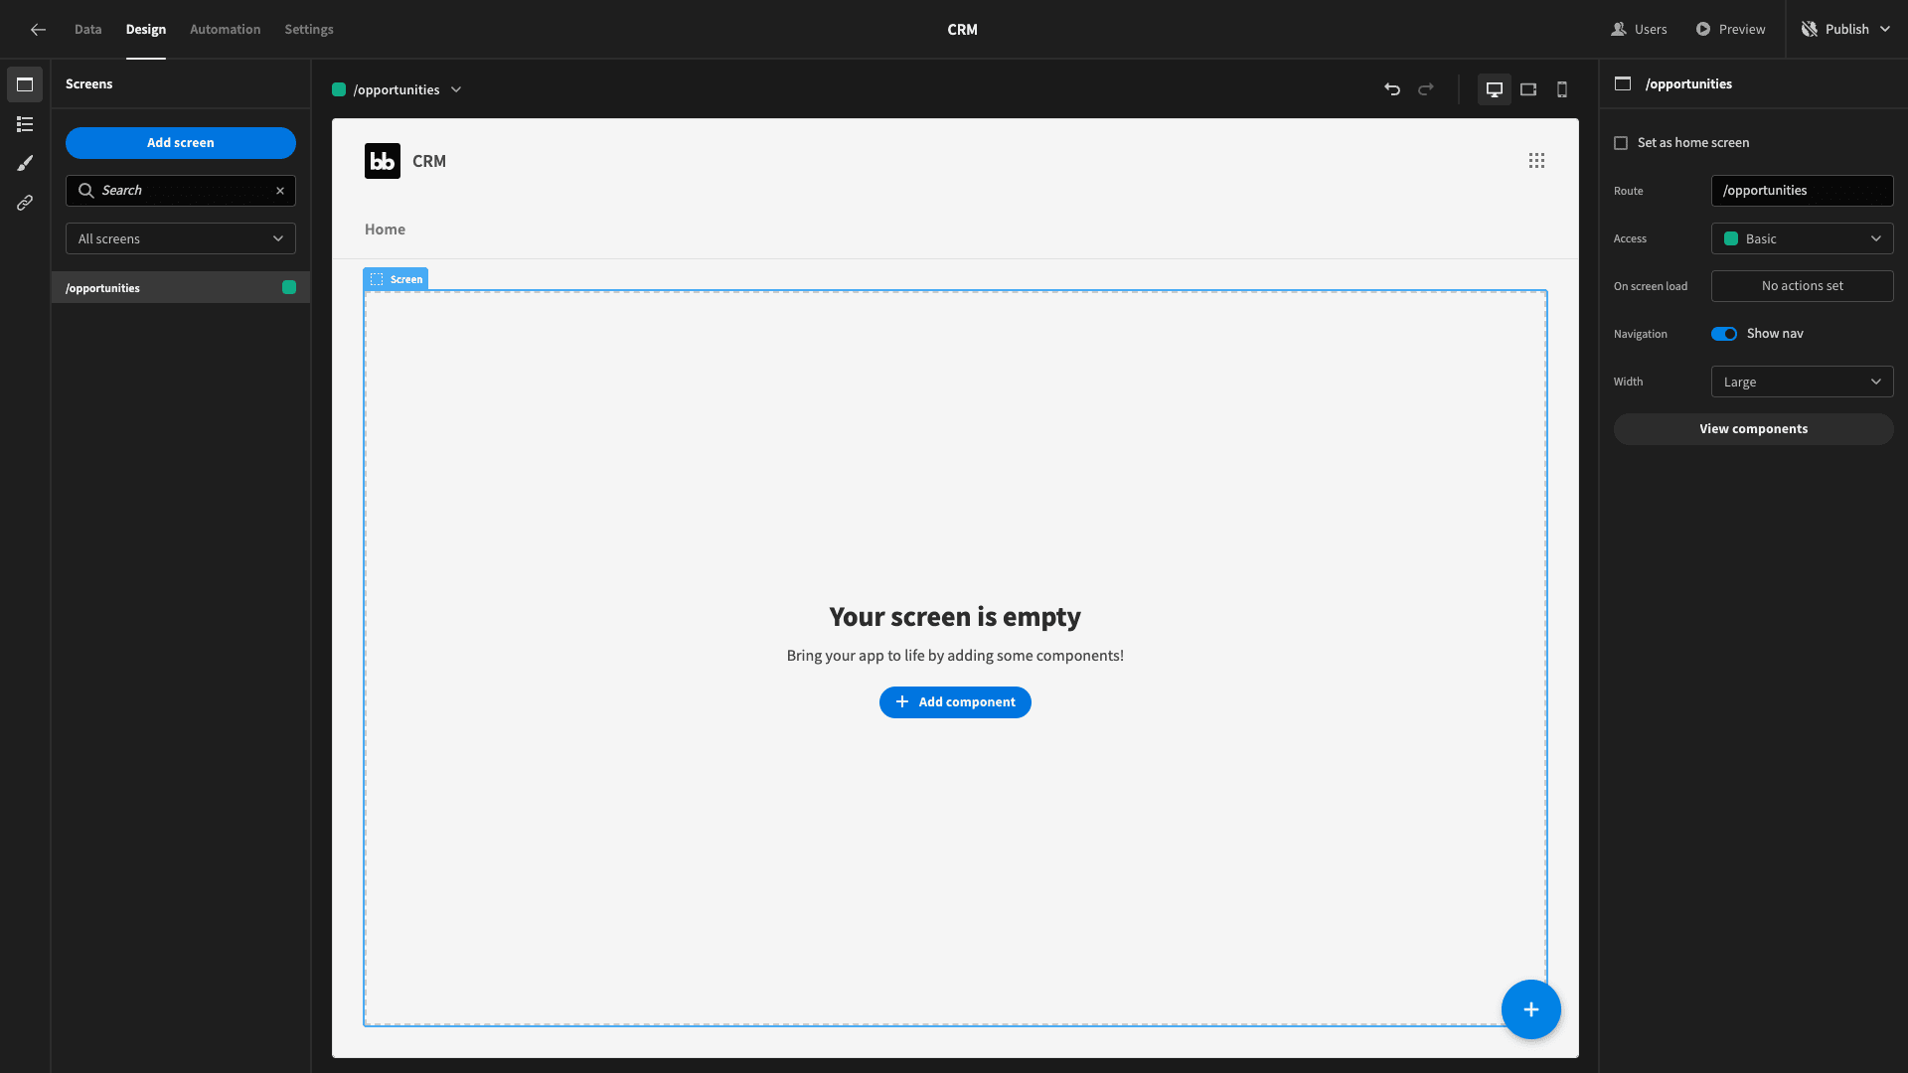Clear the screen search field
Image resolution: width=1908 pixels, height=1073 pixels.
pos(280,191)
